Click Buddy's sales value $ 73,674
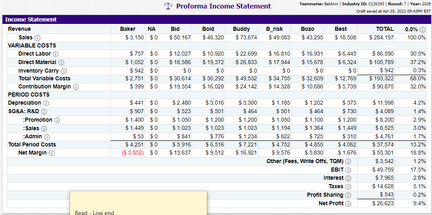Image resolution: width=432 pixels, height=215 pixels. [x=247, y=37]
